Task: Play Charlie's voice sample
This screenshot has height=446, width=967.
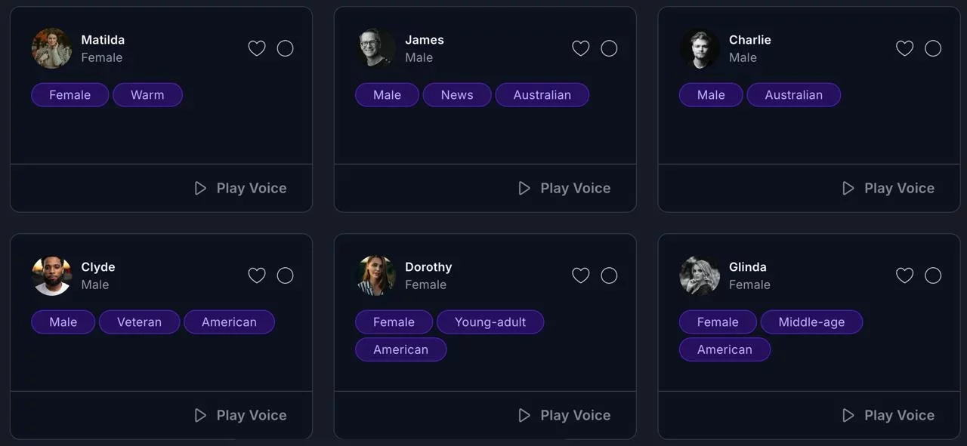Action: [888, 188]
